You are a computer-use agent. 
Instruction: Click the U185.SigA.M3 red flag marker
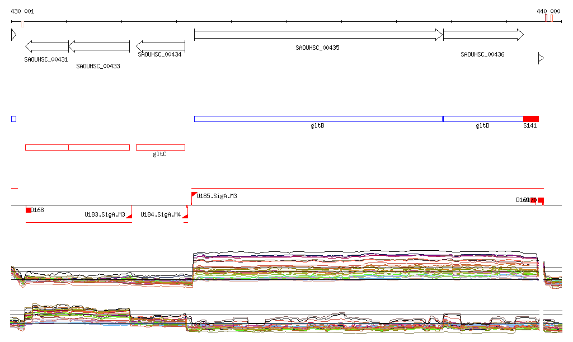194,195
